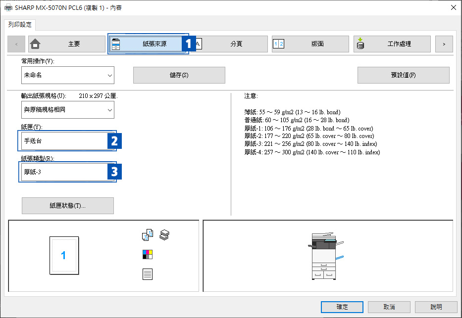Viewport: 462px width, 318px height.
Task: Expand the 常用操作 dropdown showing 未命名
Action: pos(67,75)
